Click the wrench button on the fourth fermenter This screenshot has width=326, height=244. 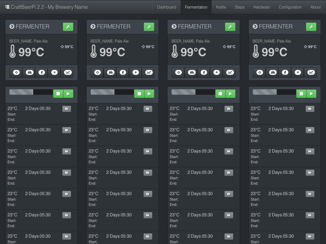(311, 27)
